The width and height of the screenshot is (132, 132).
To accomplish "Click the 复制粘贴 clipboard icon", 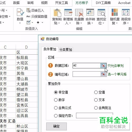I will (58, 13).
